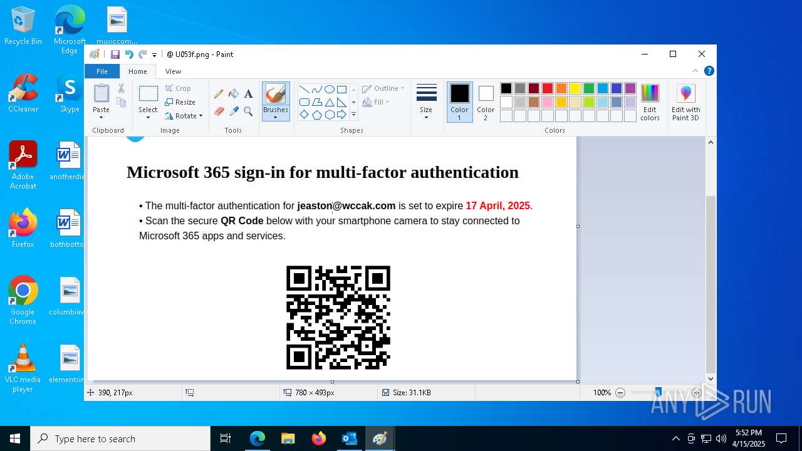Expand the Shapes gallery more arrow

click(x=353, y=115)
